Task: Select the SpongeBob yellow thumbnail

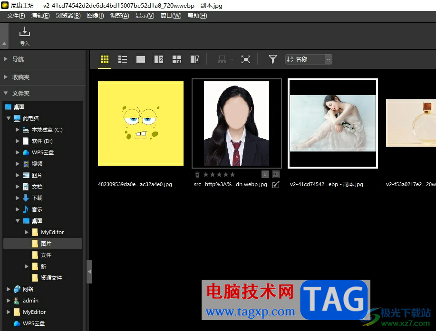Action: 141,123
